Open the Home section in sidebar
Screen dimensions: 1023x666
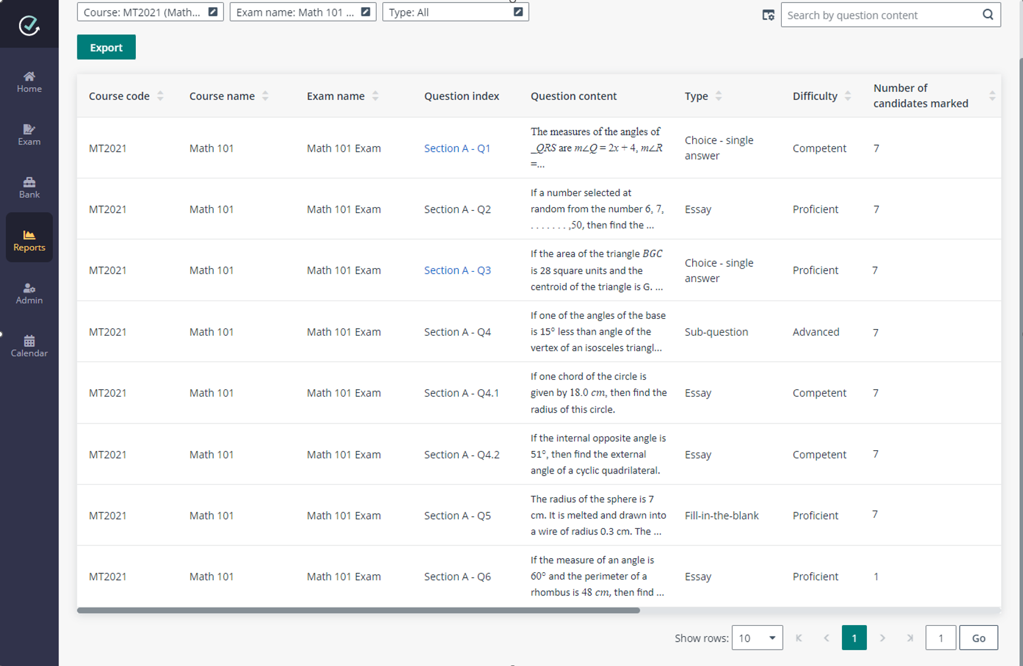click(x=29, y=82)
